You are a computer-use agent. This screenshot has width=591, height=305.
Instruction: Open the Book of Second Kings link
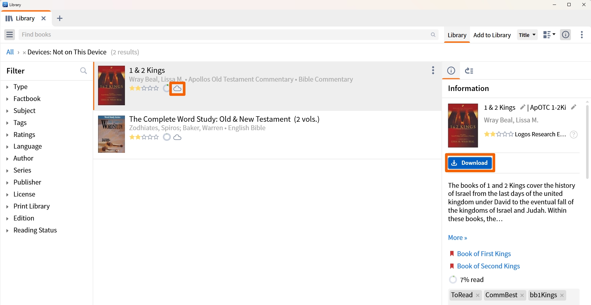(x=488, y=266)
